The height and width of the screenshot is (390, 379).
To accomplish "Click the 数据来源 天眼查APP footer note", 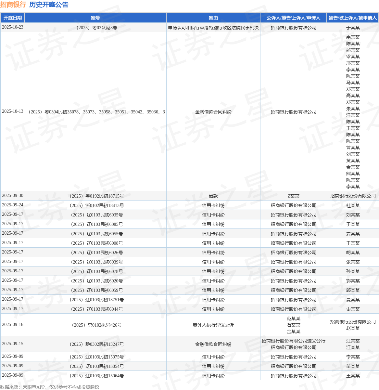I will click(x=50, y=387).
